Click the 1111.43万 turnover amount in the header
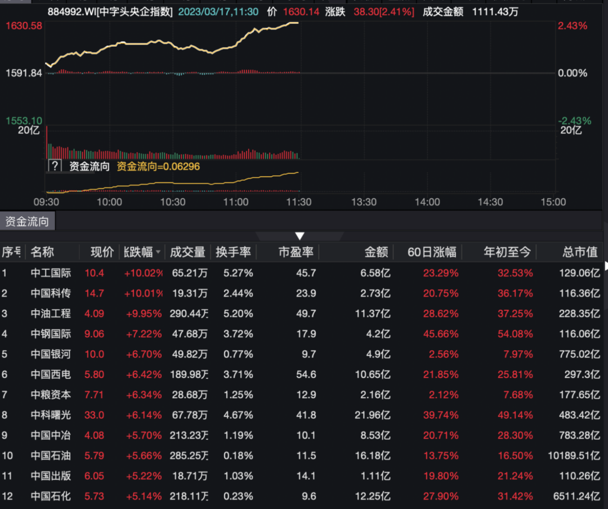This screenshot has width=608, height=509. (495, 12)
